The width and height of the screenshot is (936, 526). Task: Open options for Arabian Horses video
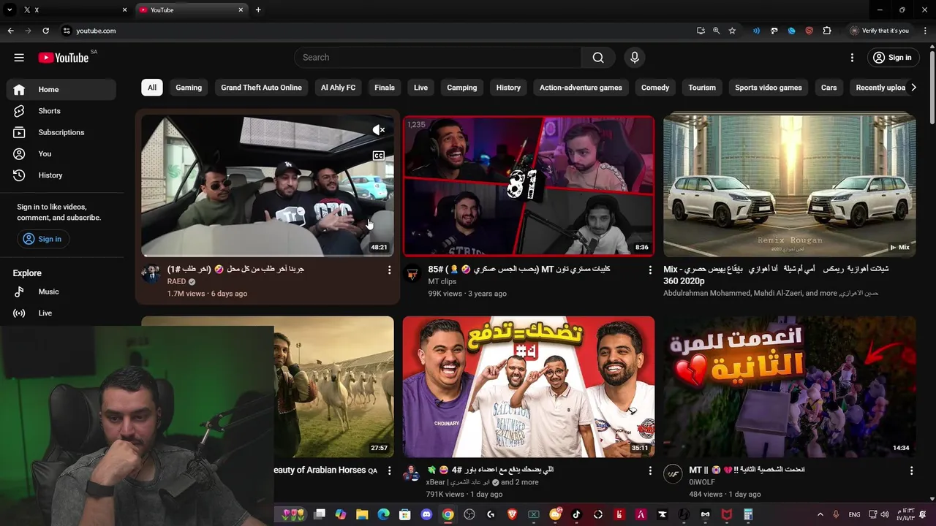pyautogui.click(x=389, y=470)
